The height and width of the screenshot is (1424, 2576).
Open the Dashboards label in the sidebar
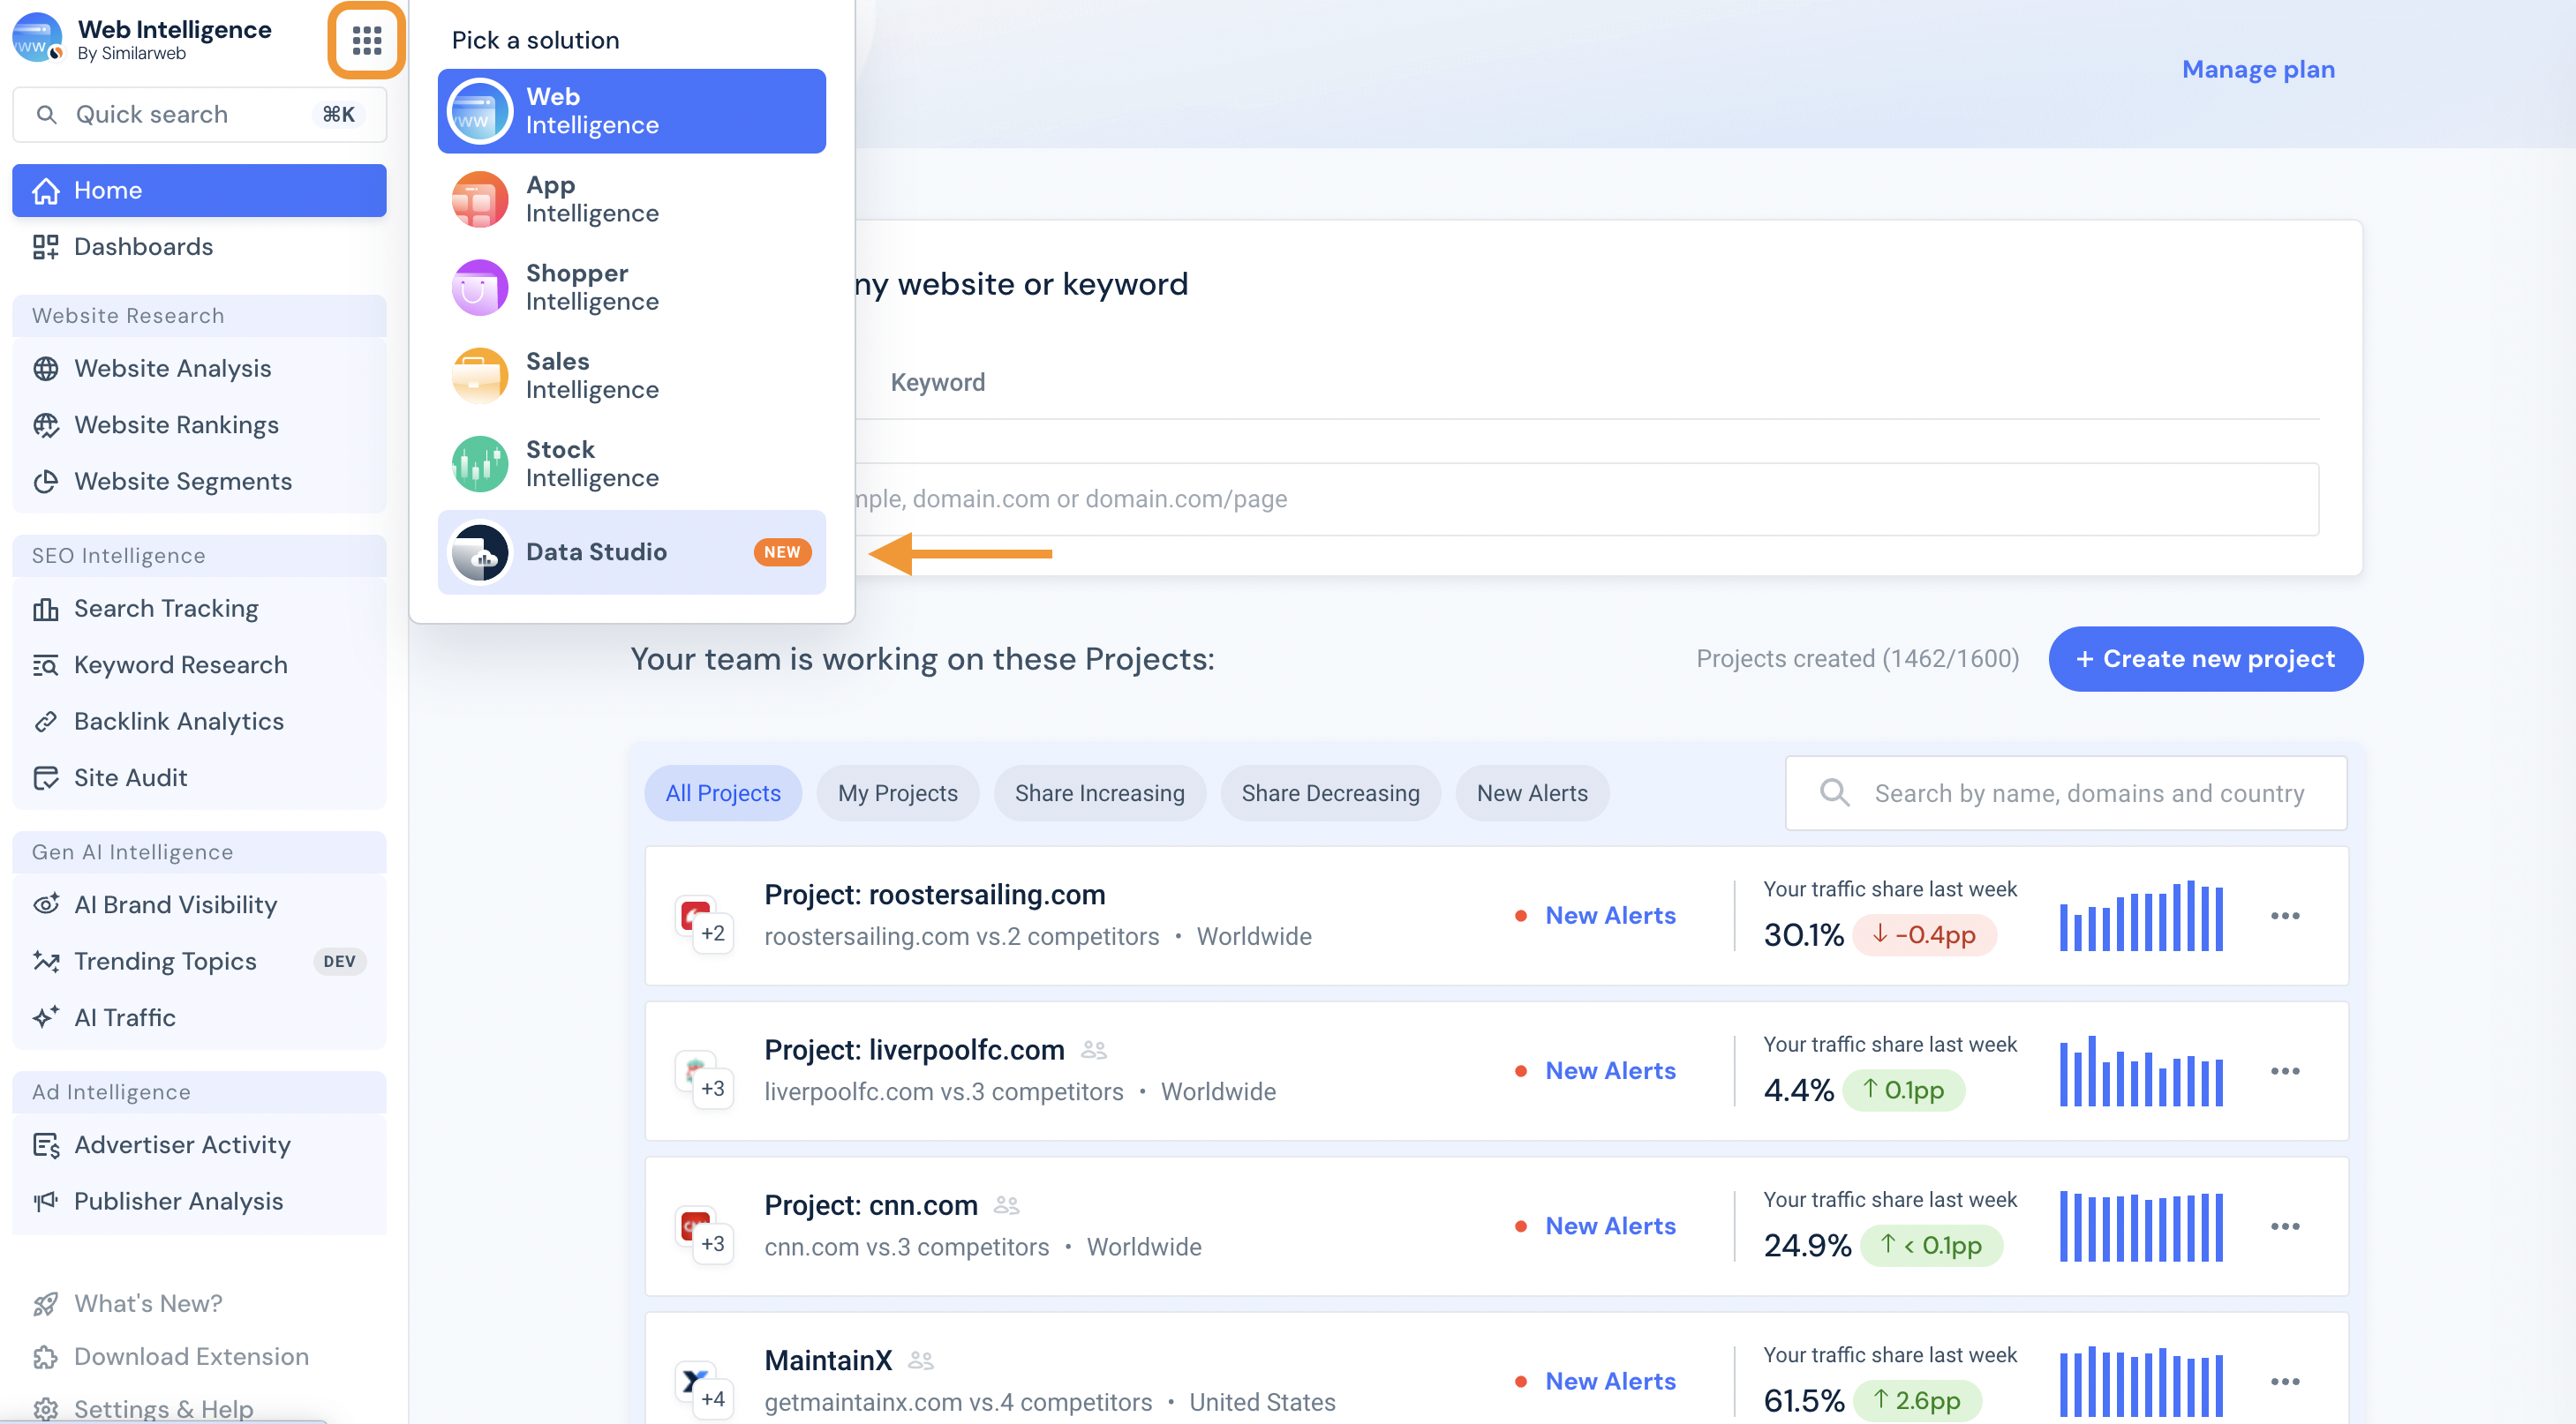tap(144, 247)
